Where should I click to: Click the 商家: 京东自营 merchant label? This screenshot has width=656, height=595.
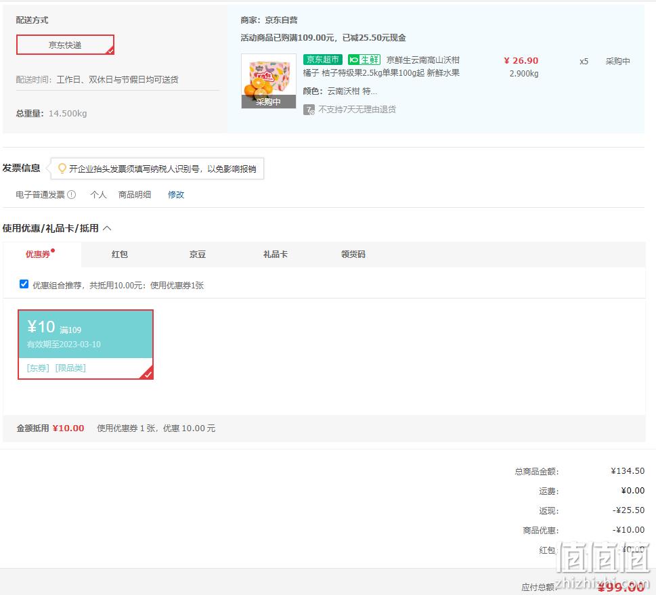point(269,20)
